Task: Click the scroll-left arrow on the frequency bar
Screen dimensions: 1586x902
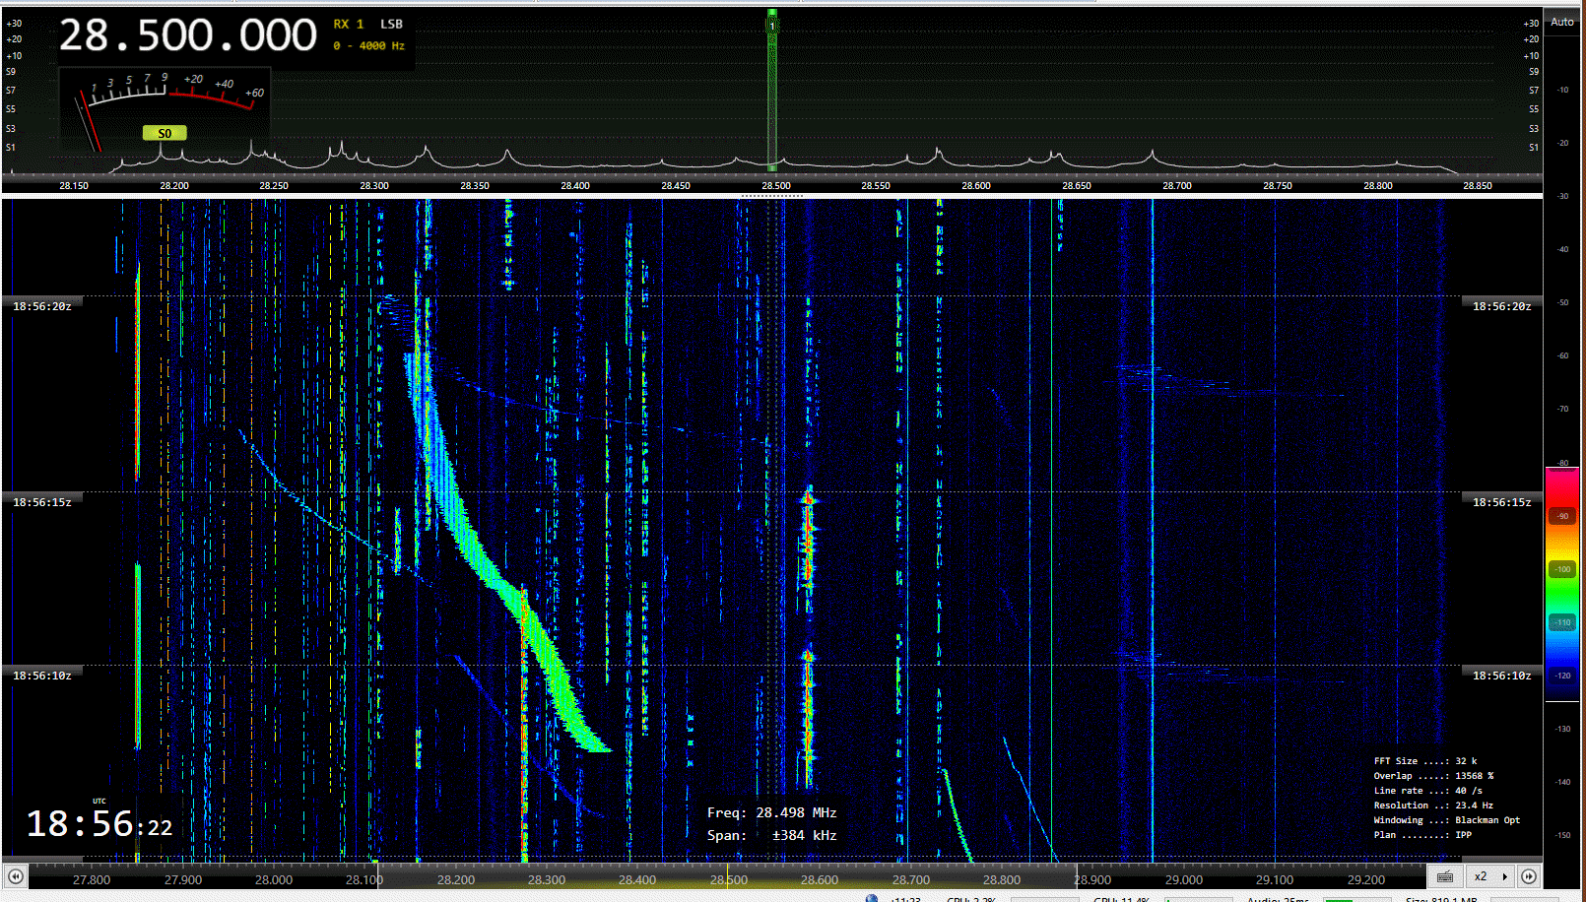Action: pos(15,876)
